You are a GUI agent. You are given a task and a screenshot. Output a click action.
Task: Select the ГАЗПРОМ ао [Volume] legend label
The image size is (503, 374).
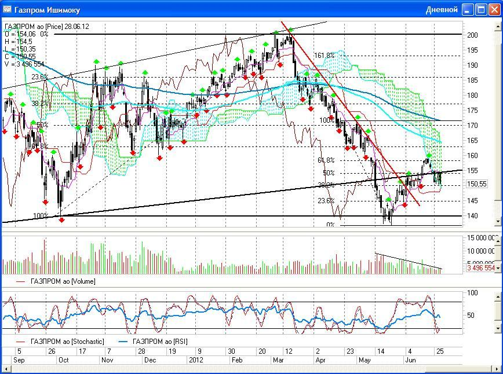63,281
